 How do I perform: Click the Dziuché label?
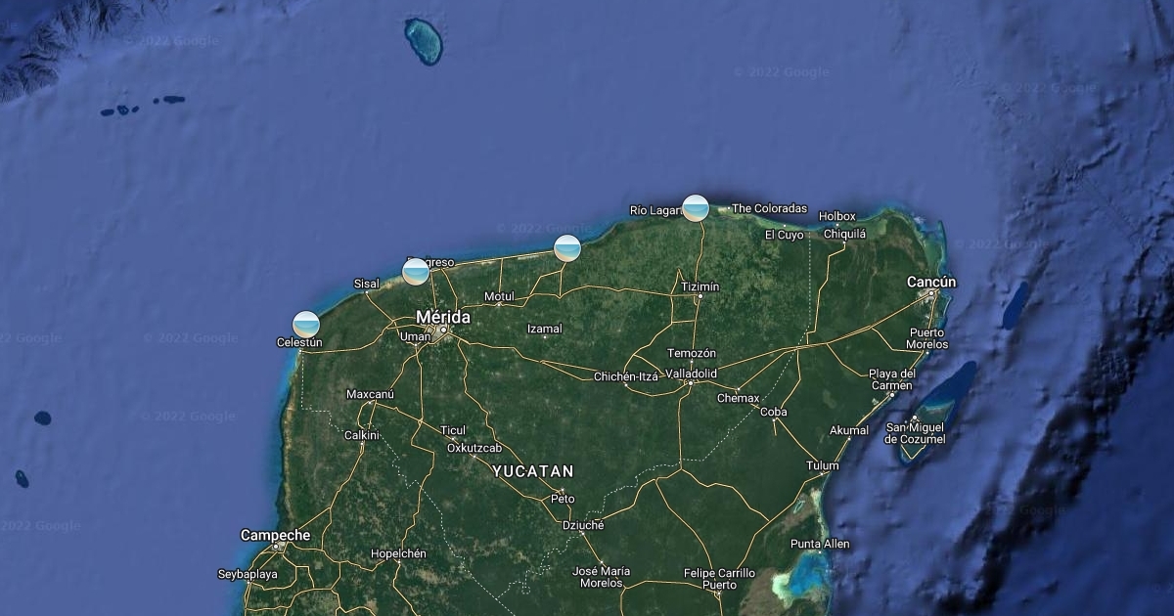[583, 525]
